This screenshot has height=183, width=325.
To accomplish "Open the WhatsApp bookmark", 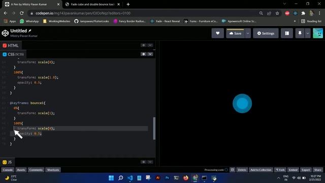I will (x=29, y=21).
